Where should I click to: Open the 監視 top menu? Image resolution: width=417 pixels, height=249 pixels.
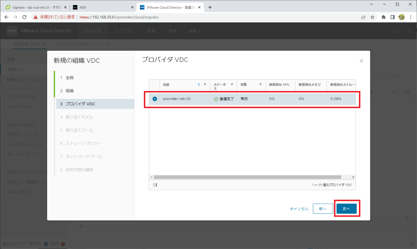(x=173, y=31)
